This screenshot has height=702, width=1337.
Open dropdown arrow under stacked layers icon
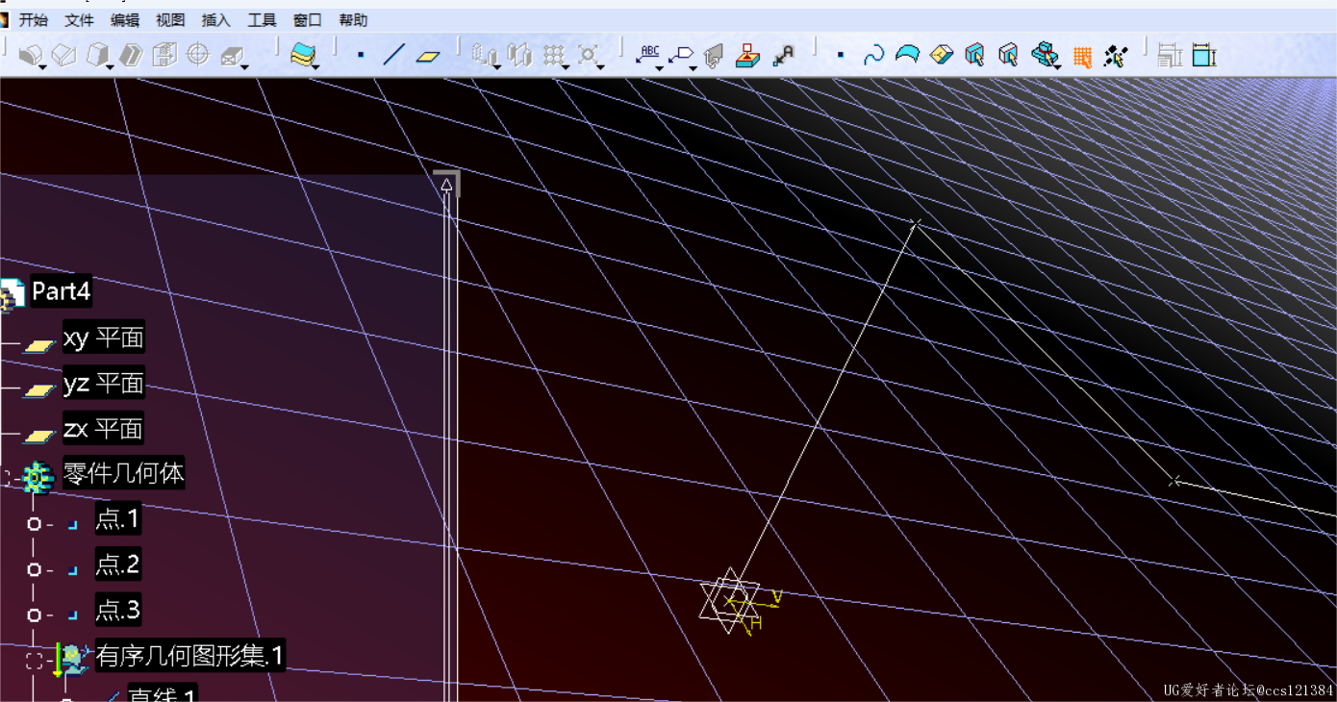(315, 67)
